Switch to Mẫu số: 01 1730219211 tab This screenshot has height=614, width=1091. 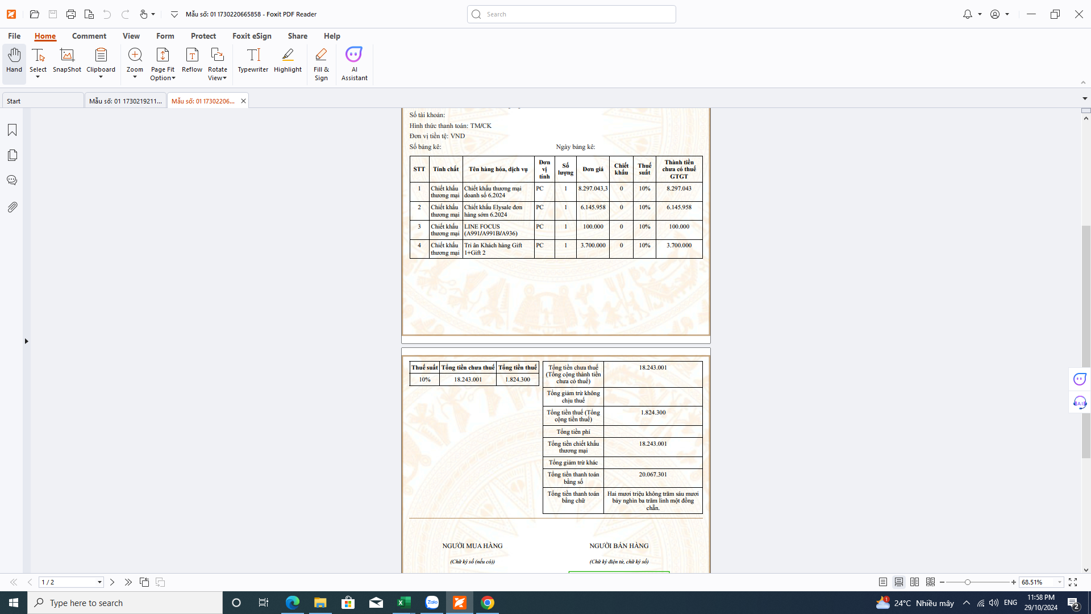[126, 101]
